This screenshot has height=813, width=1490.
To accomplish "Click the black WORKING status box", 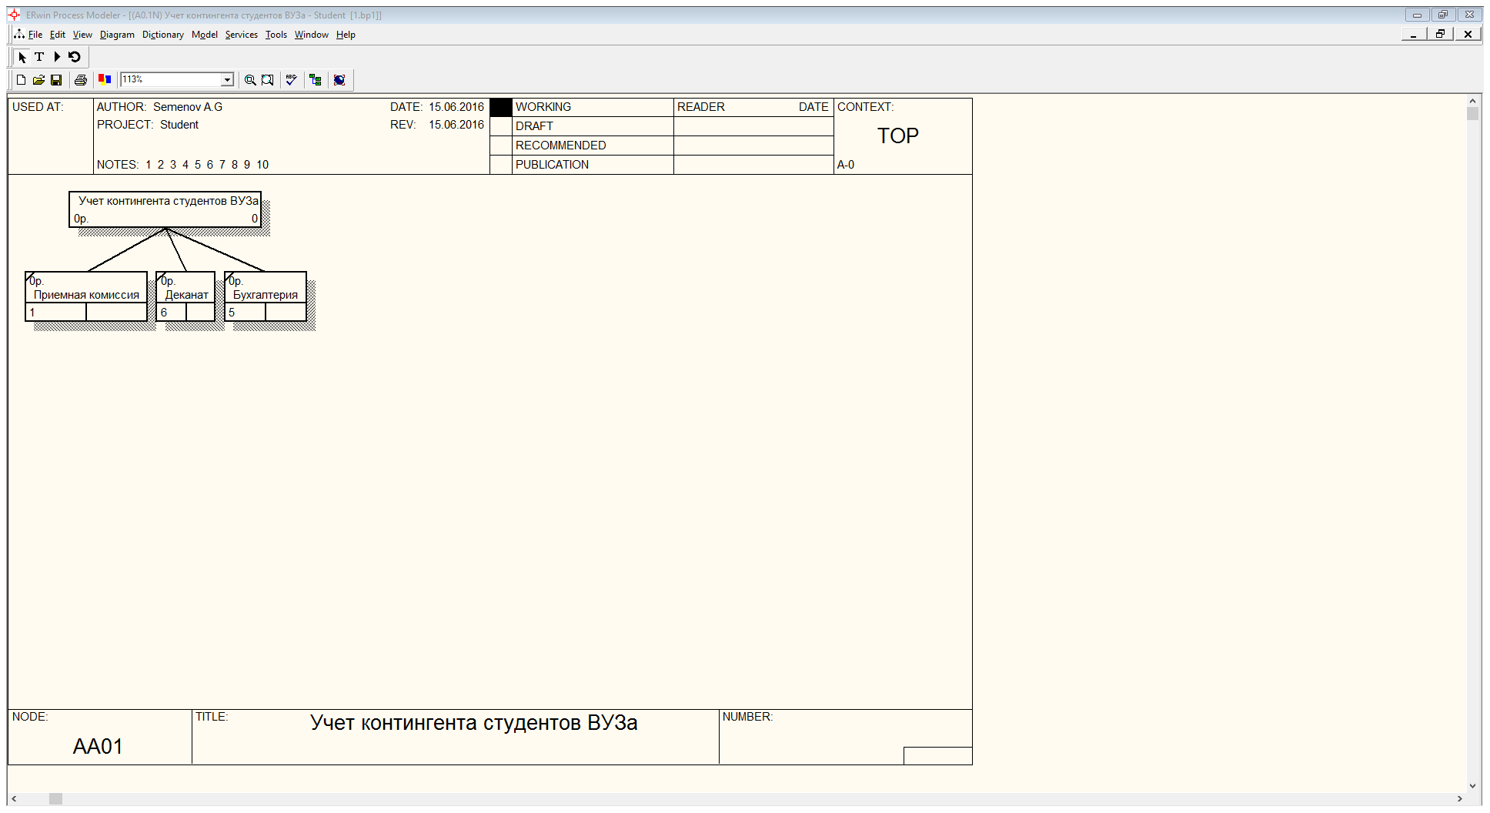I will (501, 108).
